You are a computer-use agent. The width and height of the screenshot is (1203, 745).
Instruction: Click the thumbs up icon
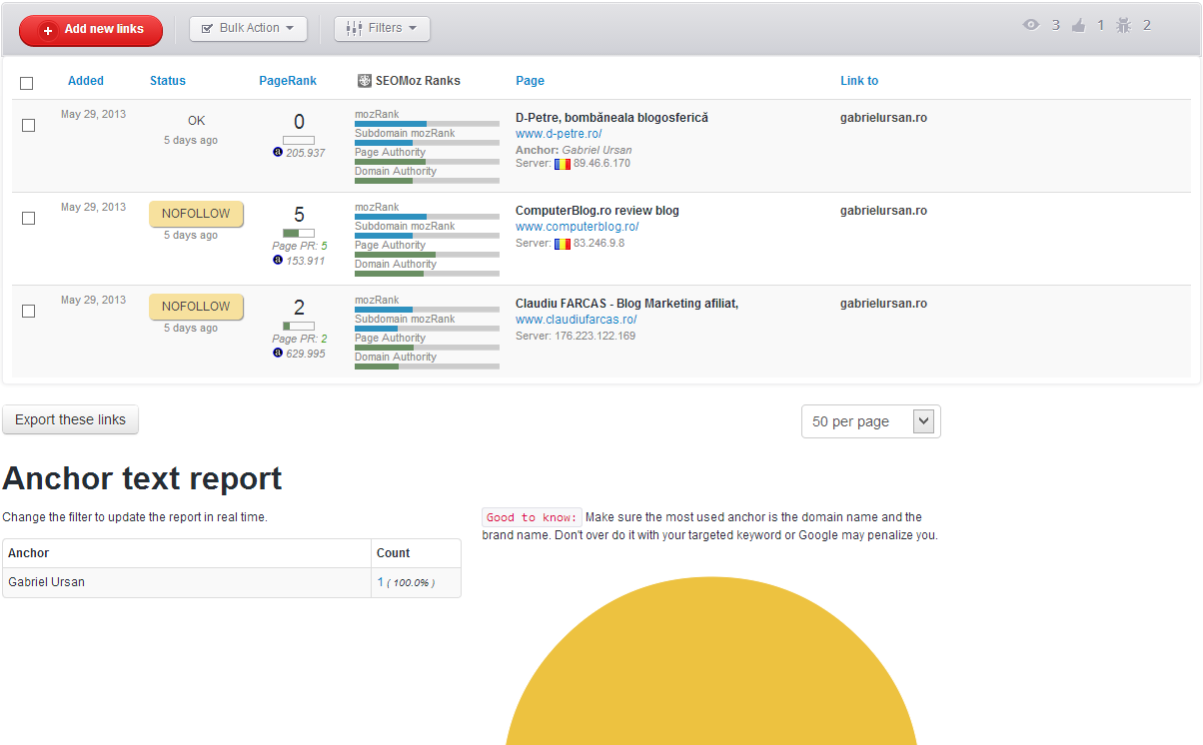tap(1079, 26)
